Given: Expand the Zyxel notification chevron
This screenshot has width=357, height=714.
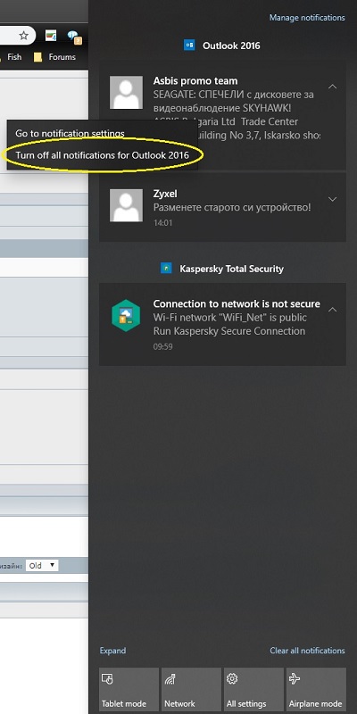Looking at the screenshot, I should click(332, 199).
